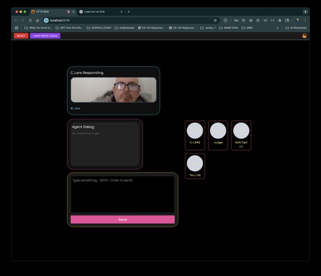Click the chain link extension icon
The height and width of the screenshot is (276, 321).
pos(265,20)
